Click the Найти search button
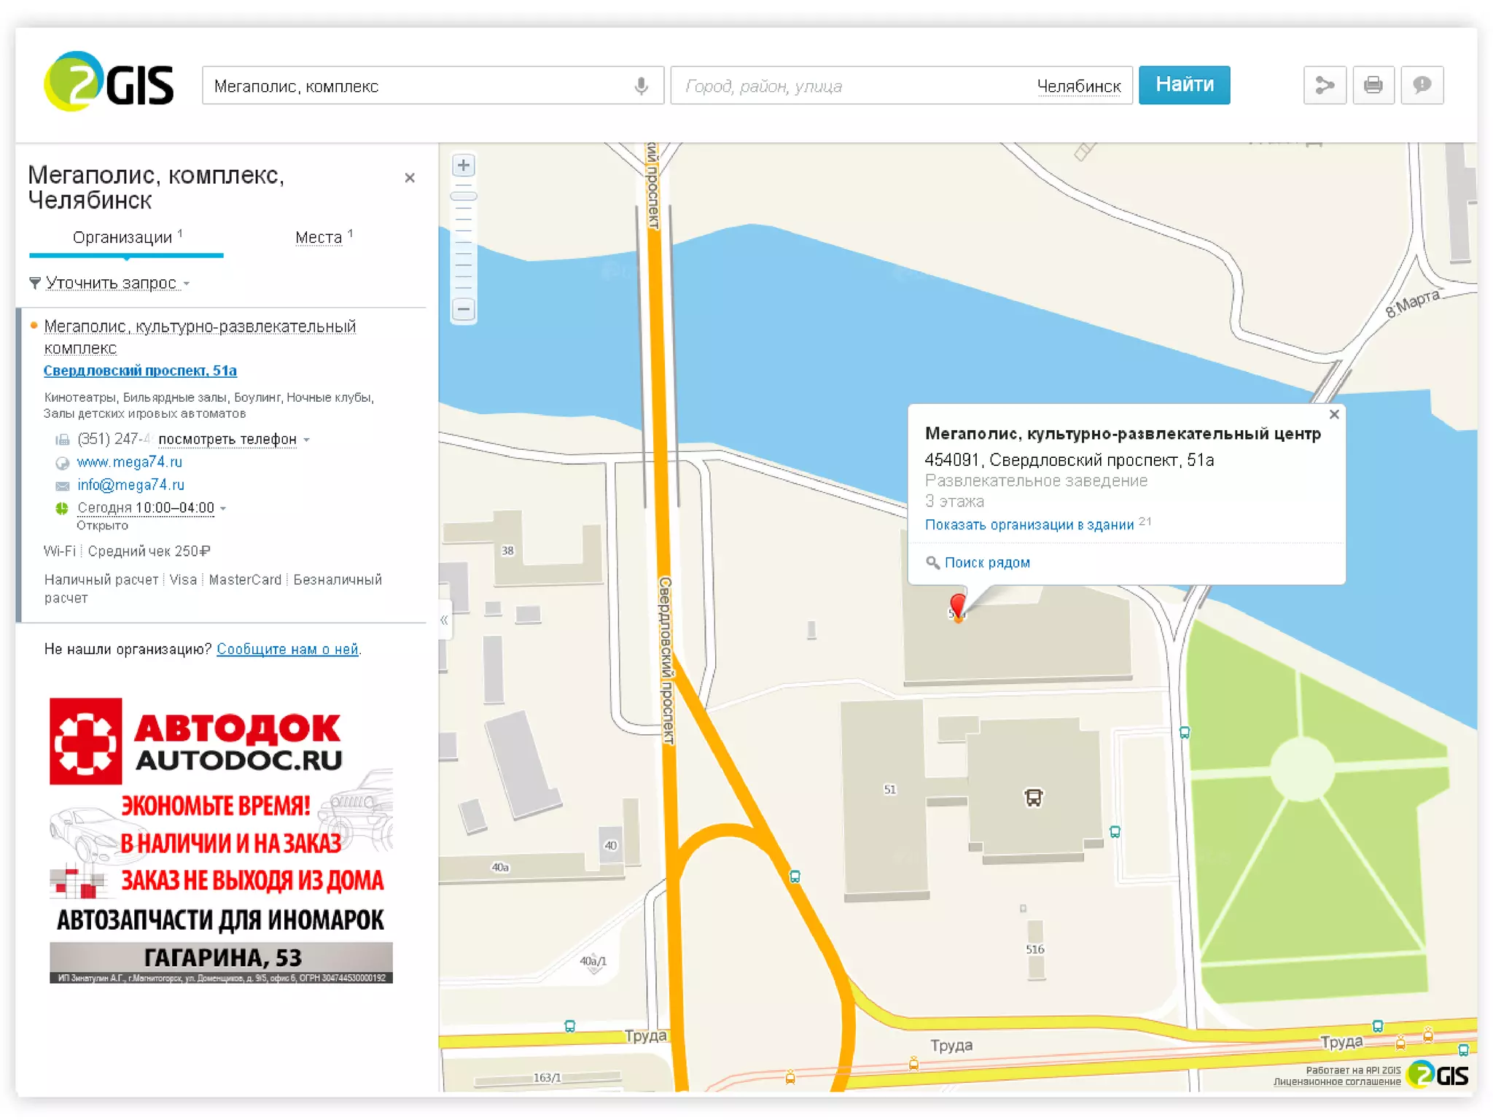Image resolution: width=1493 pixels, height=1120 pixels. click(1184, 85)
